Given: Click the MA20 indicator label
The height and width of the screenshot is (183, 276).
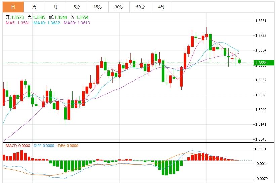Looking at the screenshot, I should 77,23.
